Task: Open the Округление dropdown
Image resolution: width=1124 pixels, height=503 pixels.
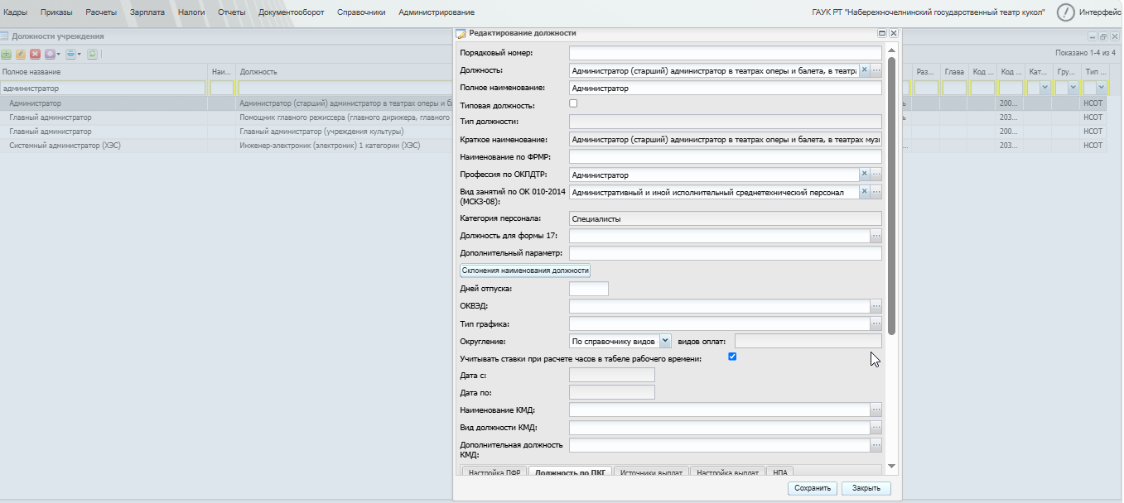Action: click(665, 341)
